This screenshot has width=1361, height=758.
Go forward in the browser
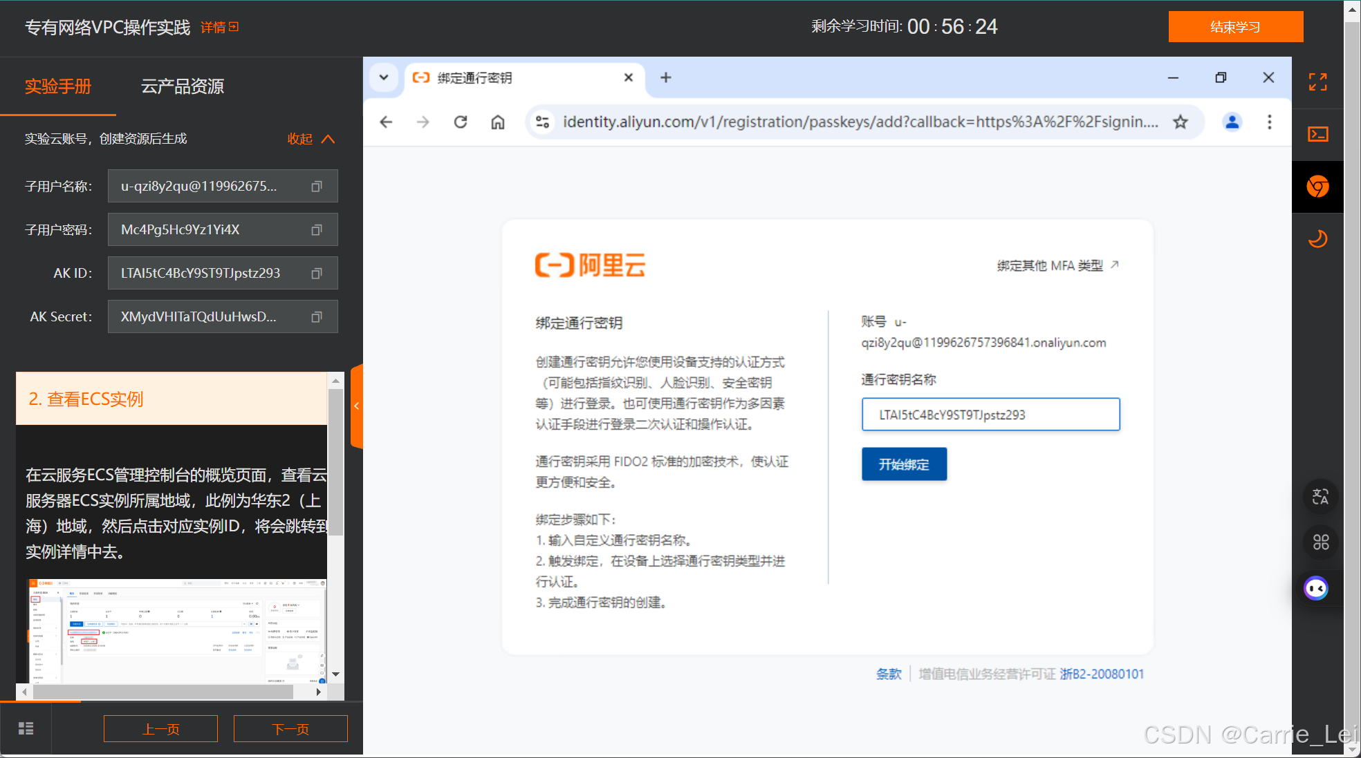point(423,122)
